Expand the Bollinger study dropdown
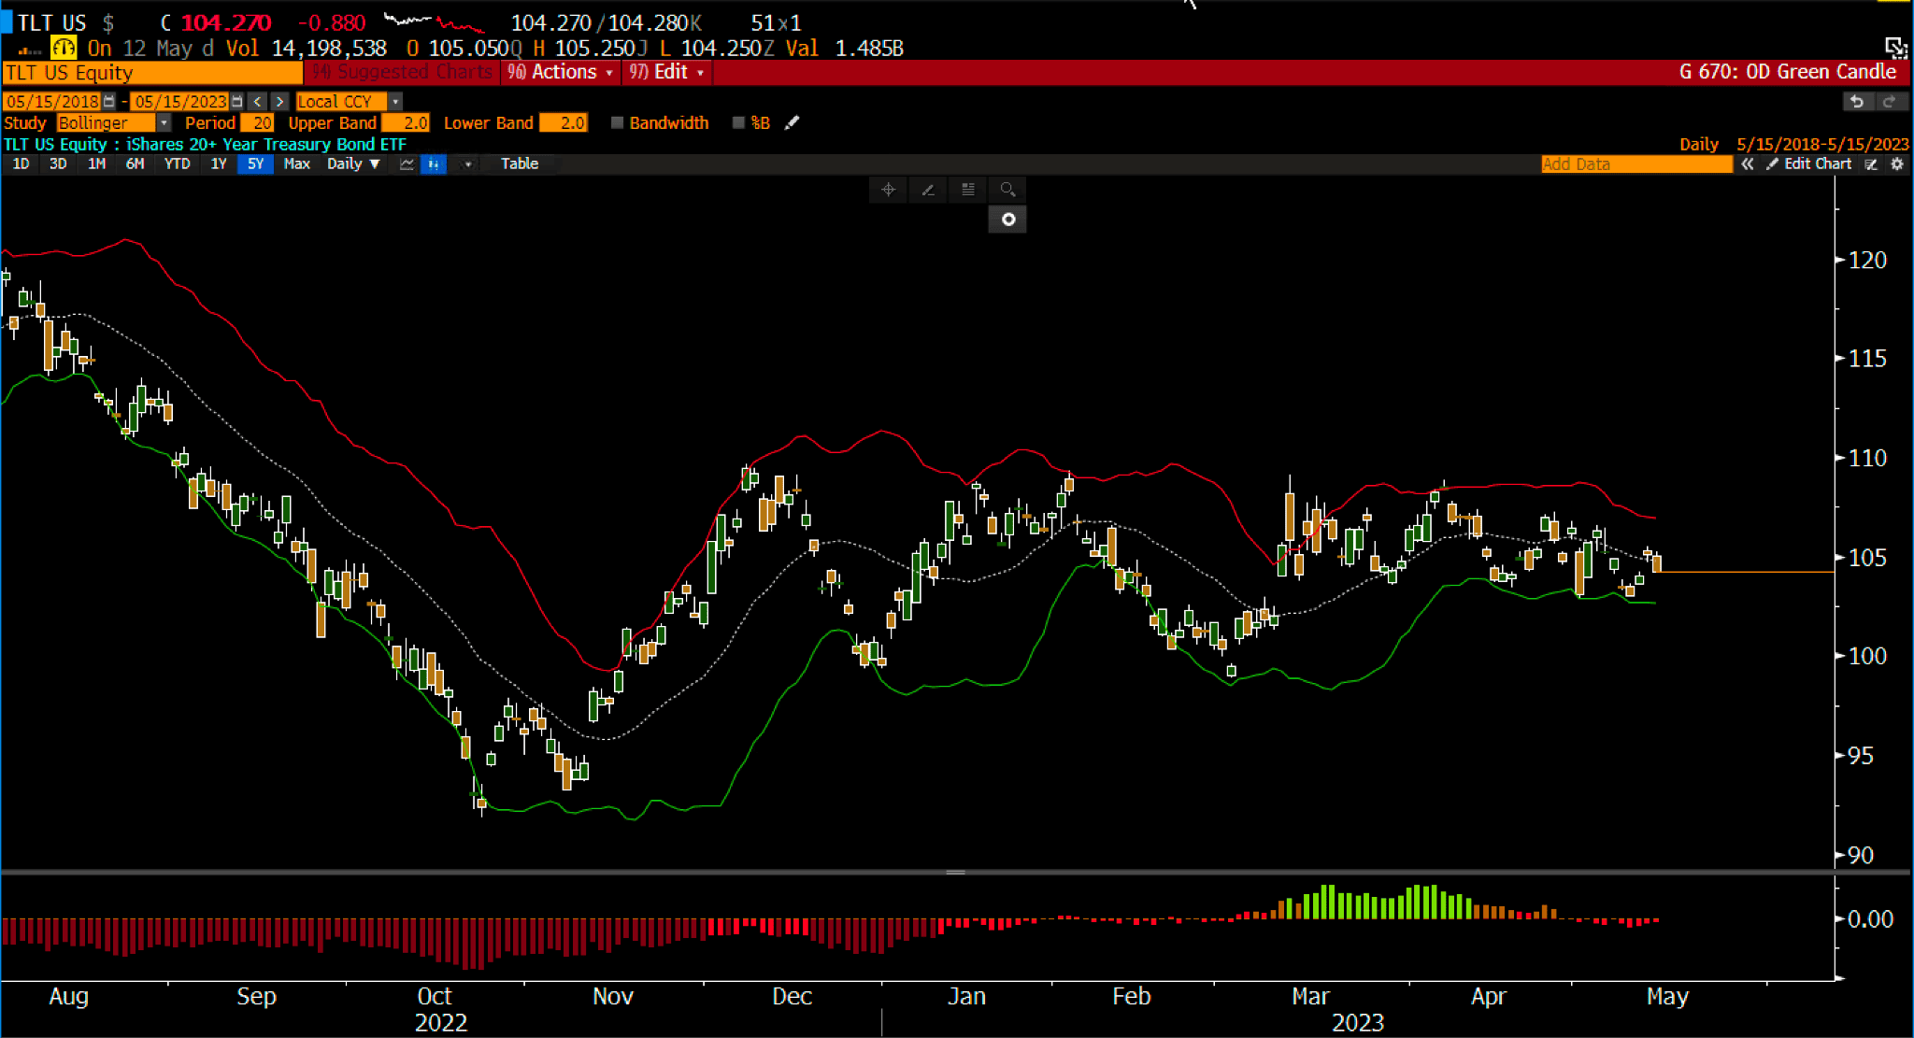 pos(164,122)
